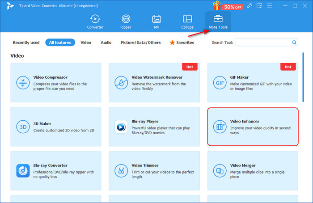
Task: Click the key register icon
Action: (250, 5)
